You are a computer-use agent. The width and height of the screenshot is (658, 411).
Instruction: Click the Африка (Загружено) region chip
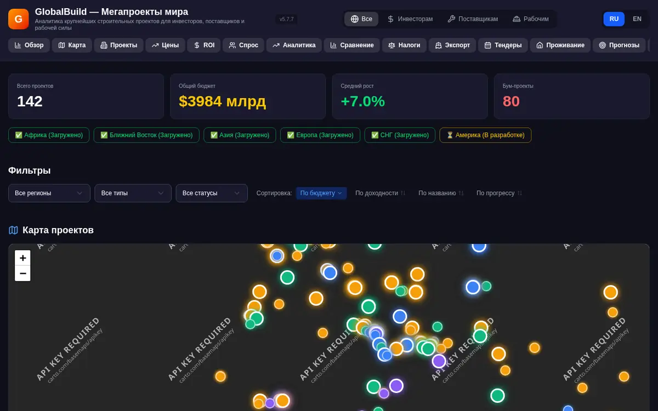pyautogui.click(x=49, y=135)
